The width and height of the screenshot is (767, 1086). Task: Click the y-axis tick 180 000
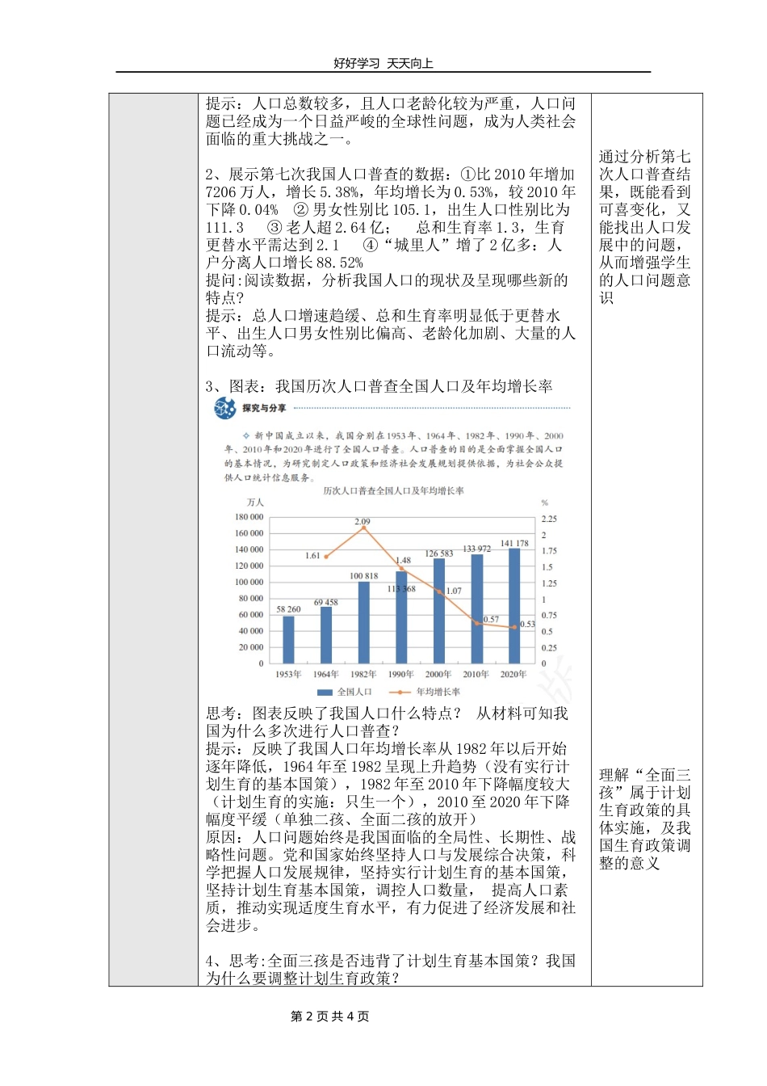(x=249, y=517)
